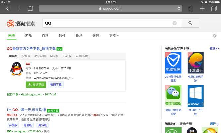
Task: Click the 更多>> link for 装机必备软件下载
Action: pos(214,49)
